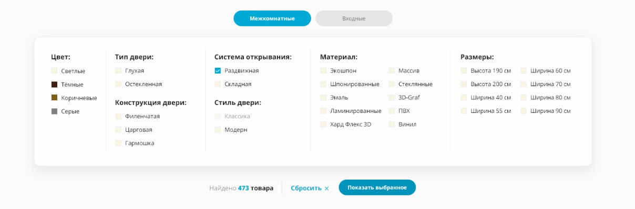Select the Ламинированные material checkbox
The height and width of the screenshot is (209, 635).
(x=323, y=111)
